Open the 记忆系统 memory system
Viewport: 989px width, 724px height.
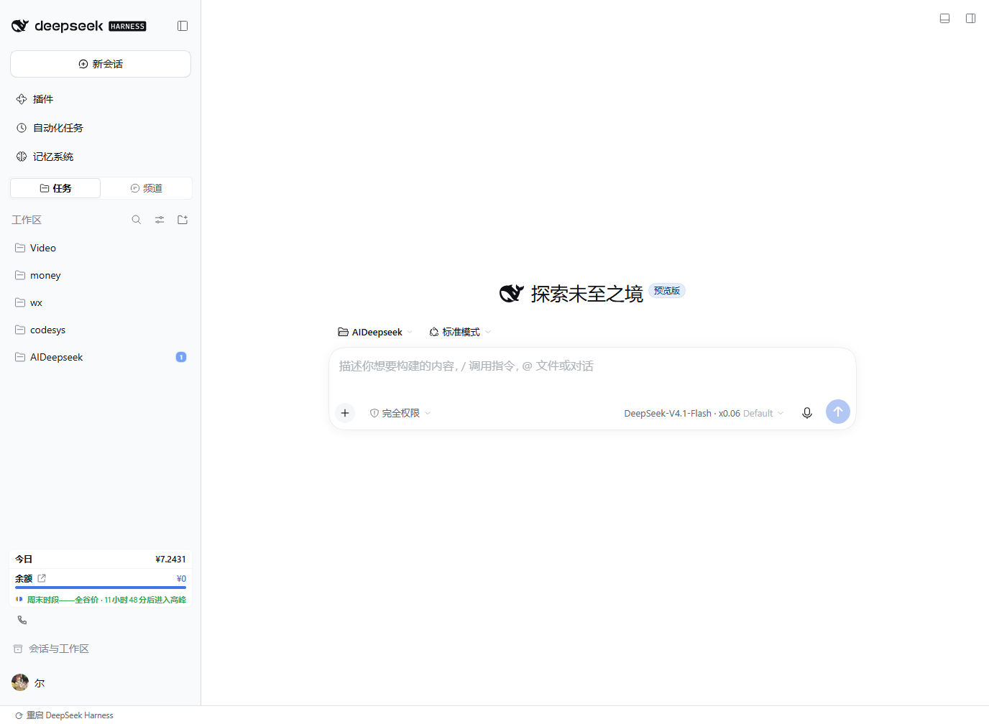click(101, 157)
